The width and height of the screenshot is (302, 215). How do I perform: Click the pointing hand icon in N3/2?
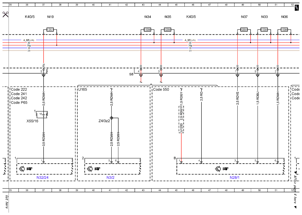pyautogui.click(x=97, y=169)
